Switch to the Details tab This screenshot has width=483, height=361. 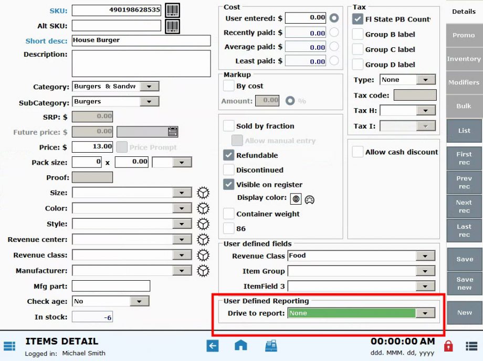[x=464, y=12]
